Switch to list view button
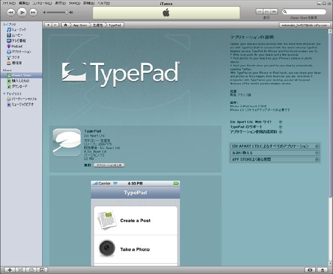Viewport: 333px width, 274px height. click(x=259, y=12)
